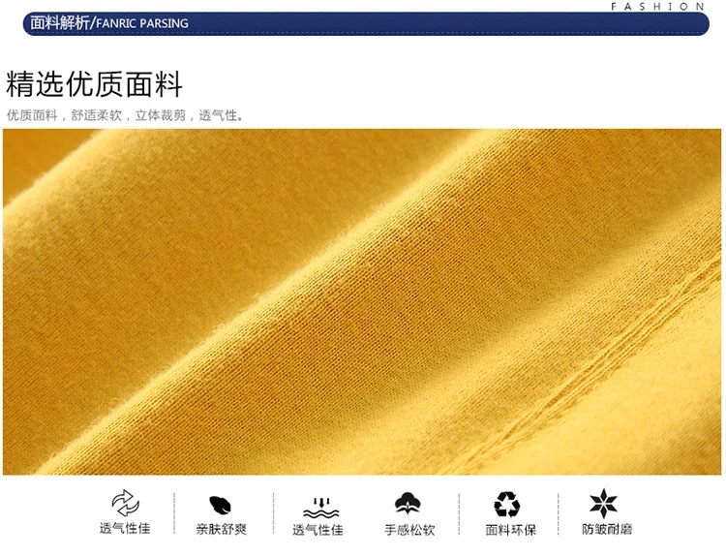Screen dimensions: 726x557
Task: Click the 面料环保 label
Action: 511,530
